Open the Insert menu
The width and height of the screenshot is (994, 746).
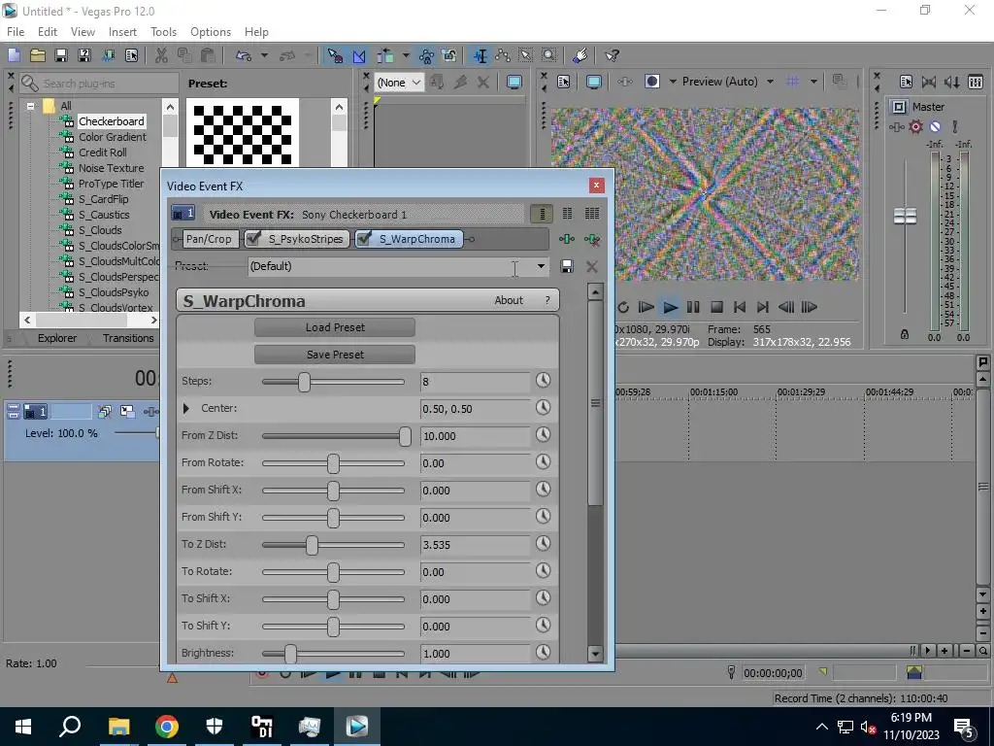click(122, 32)
